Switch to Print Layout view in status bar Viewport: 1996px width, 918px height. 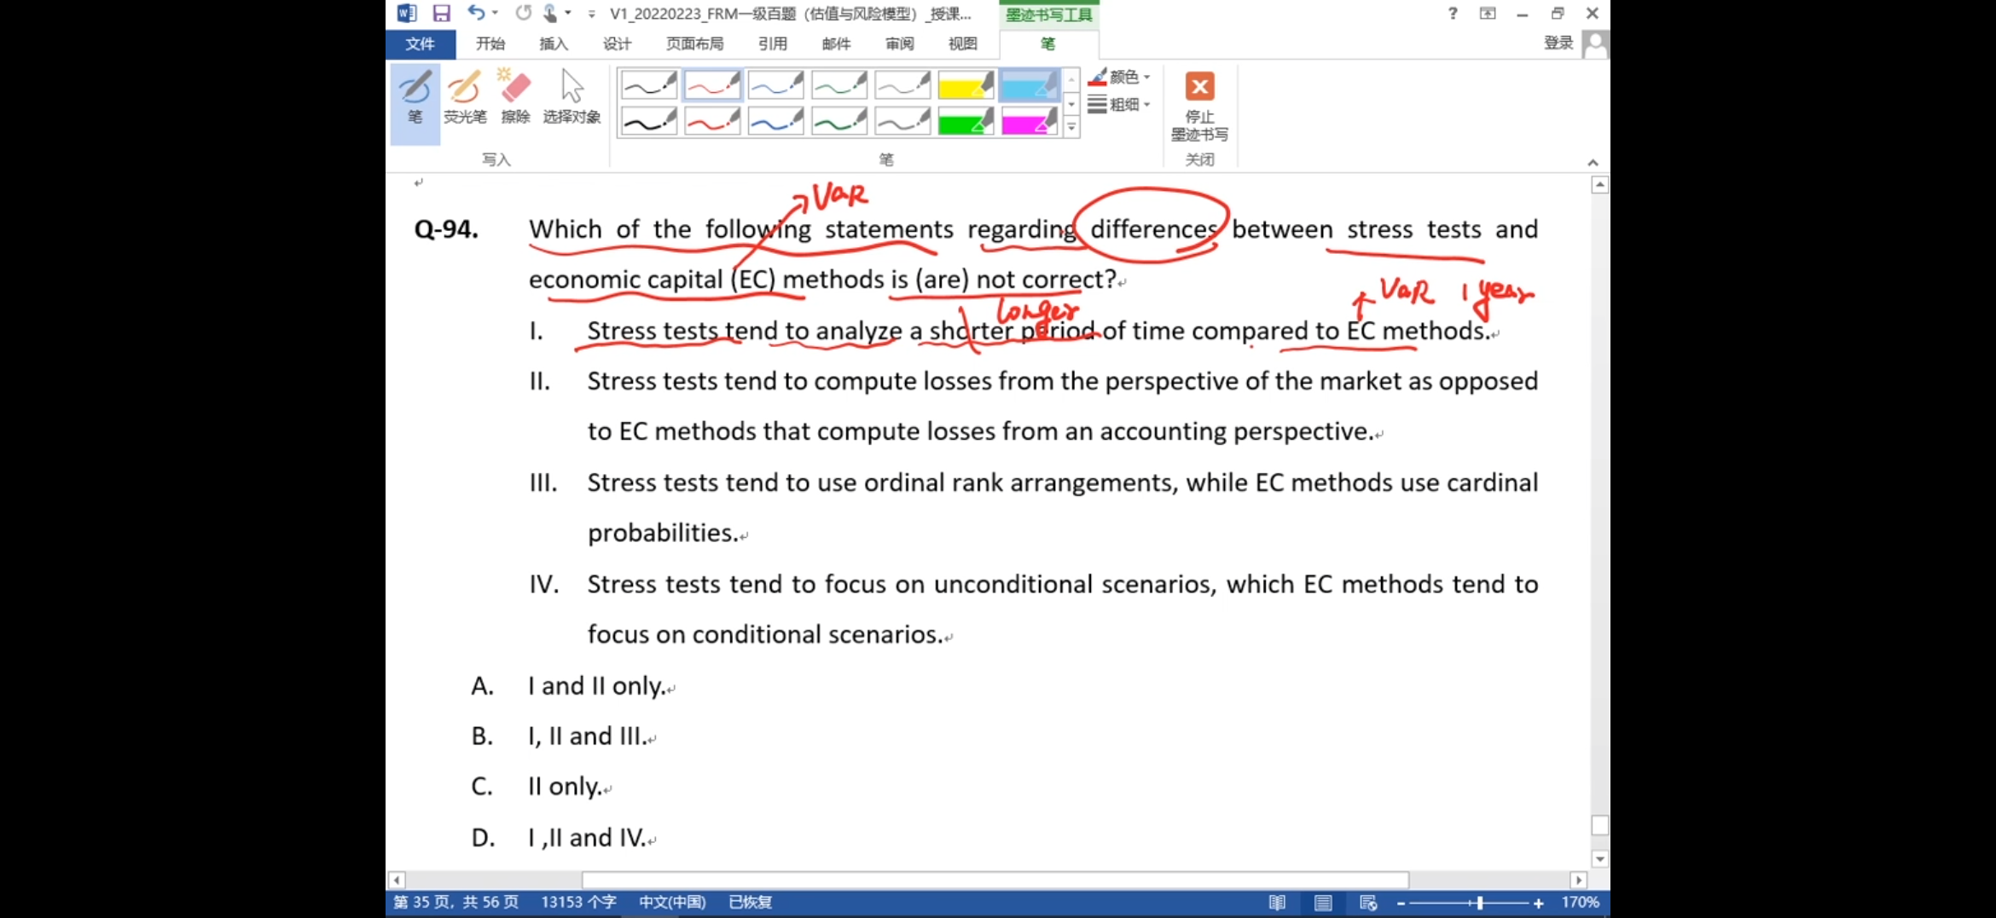pyautogui.click(x=1323, y=903)
